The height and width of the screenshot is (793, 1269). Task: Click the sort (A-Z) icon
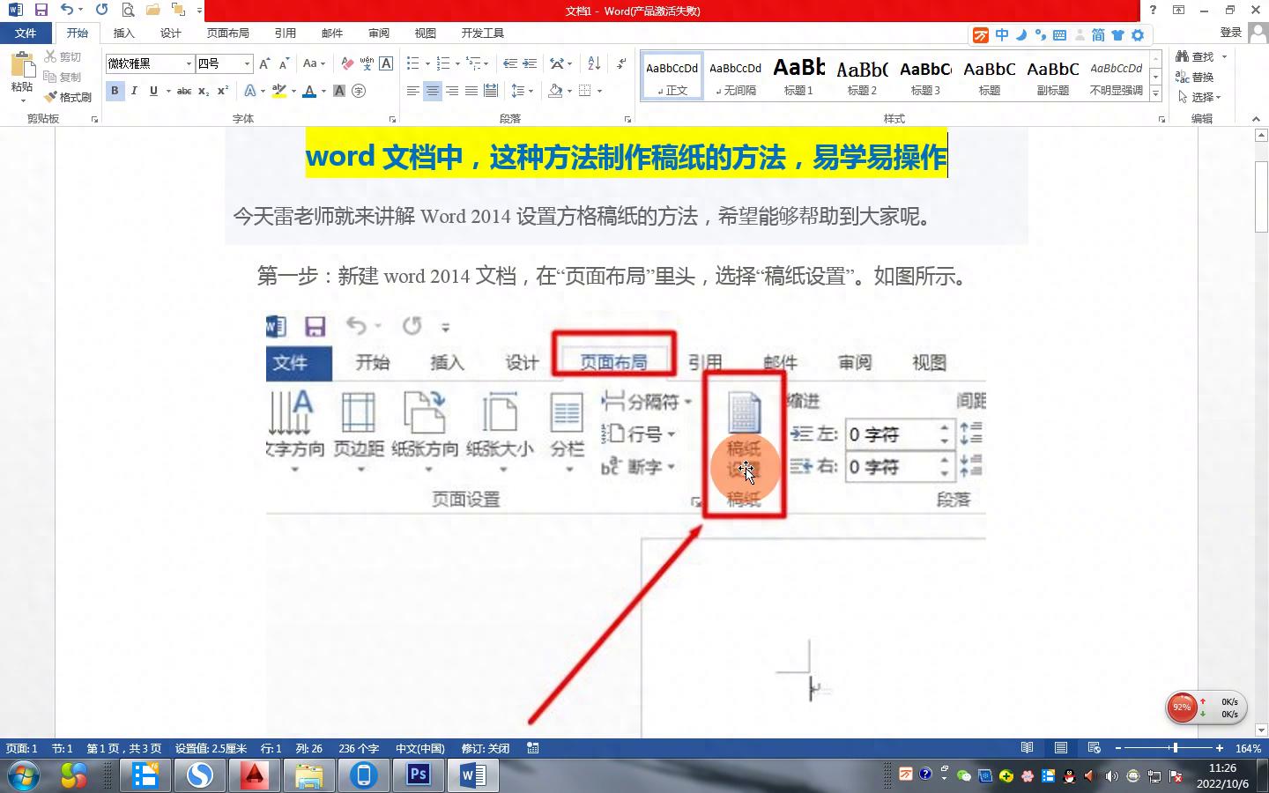[594, 63]
